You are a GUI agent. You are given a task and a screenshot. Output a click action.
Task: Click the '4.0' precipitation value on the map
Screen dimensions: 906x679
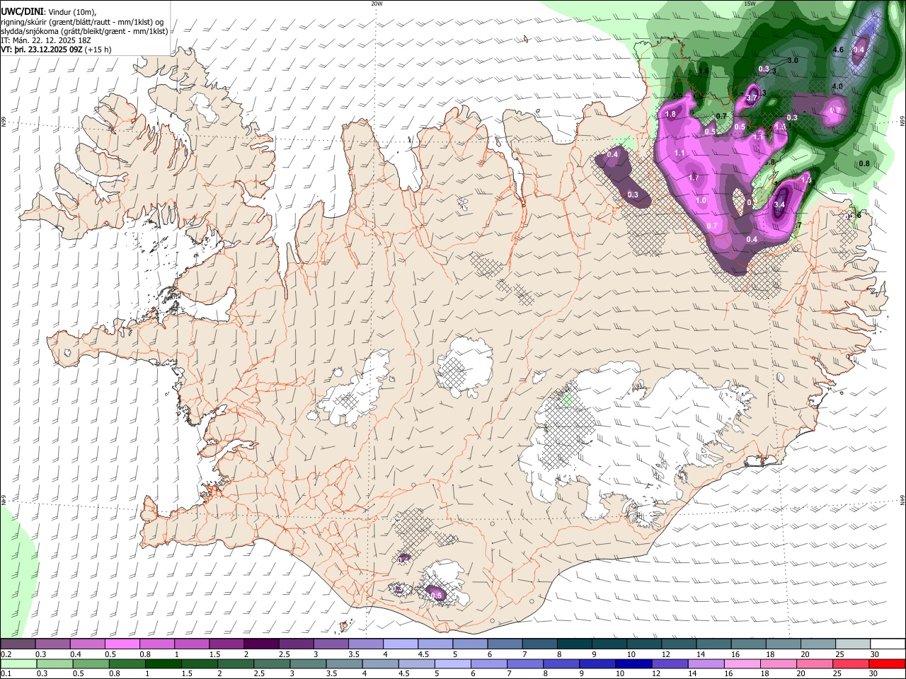click(x=837, y=86)
